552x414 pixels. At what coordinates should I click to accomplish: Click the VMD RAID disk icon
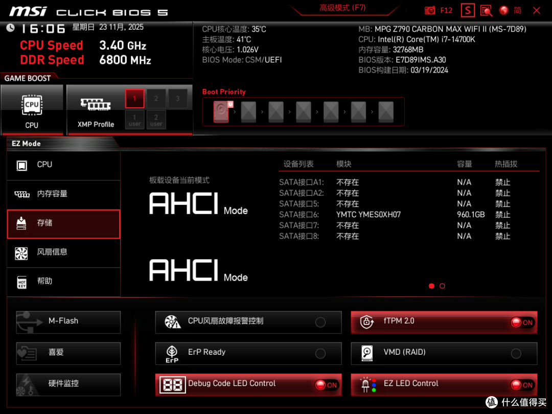coord(367,353)
